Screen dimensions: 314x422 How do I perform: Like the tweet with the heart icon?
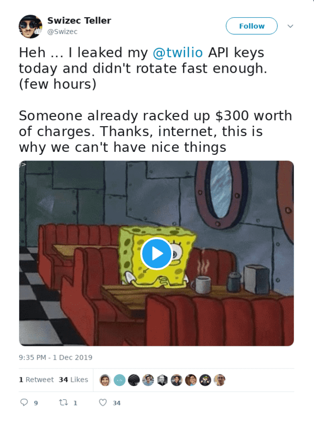point(103,402)
